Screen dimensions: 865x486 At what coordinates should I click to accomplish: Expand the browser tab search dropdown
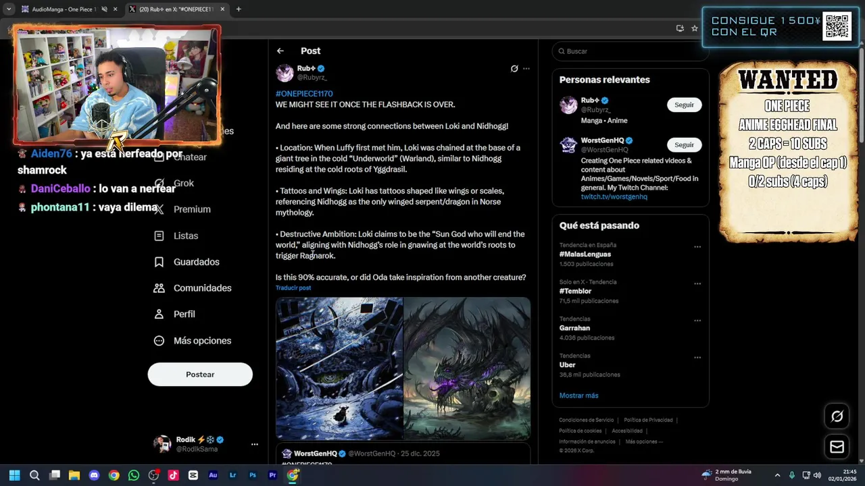[9, 9]
